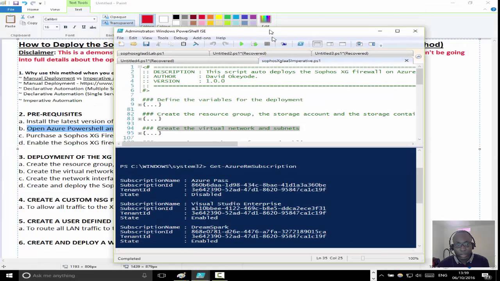Show script pane on right layout icon
This screenshot has width=500, height=281.
click(x=330, y=44)
